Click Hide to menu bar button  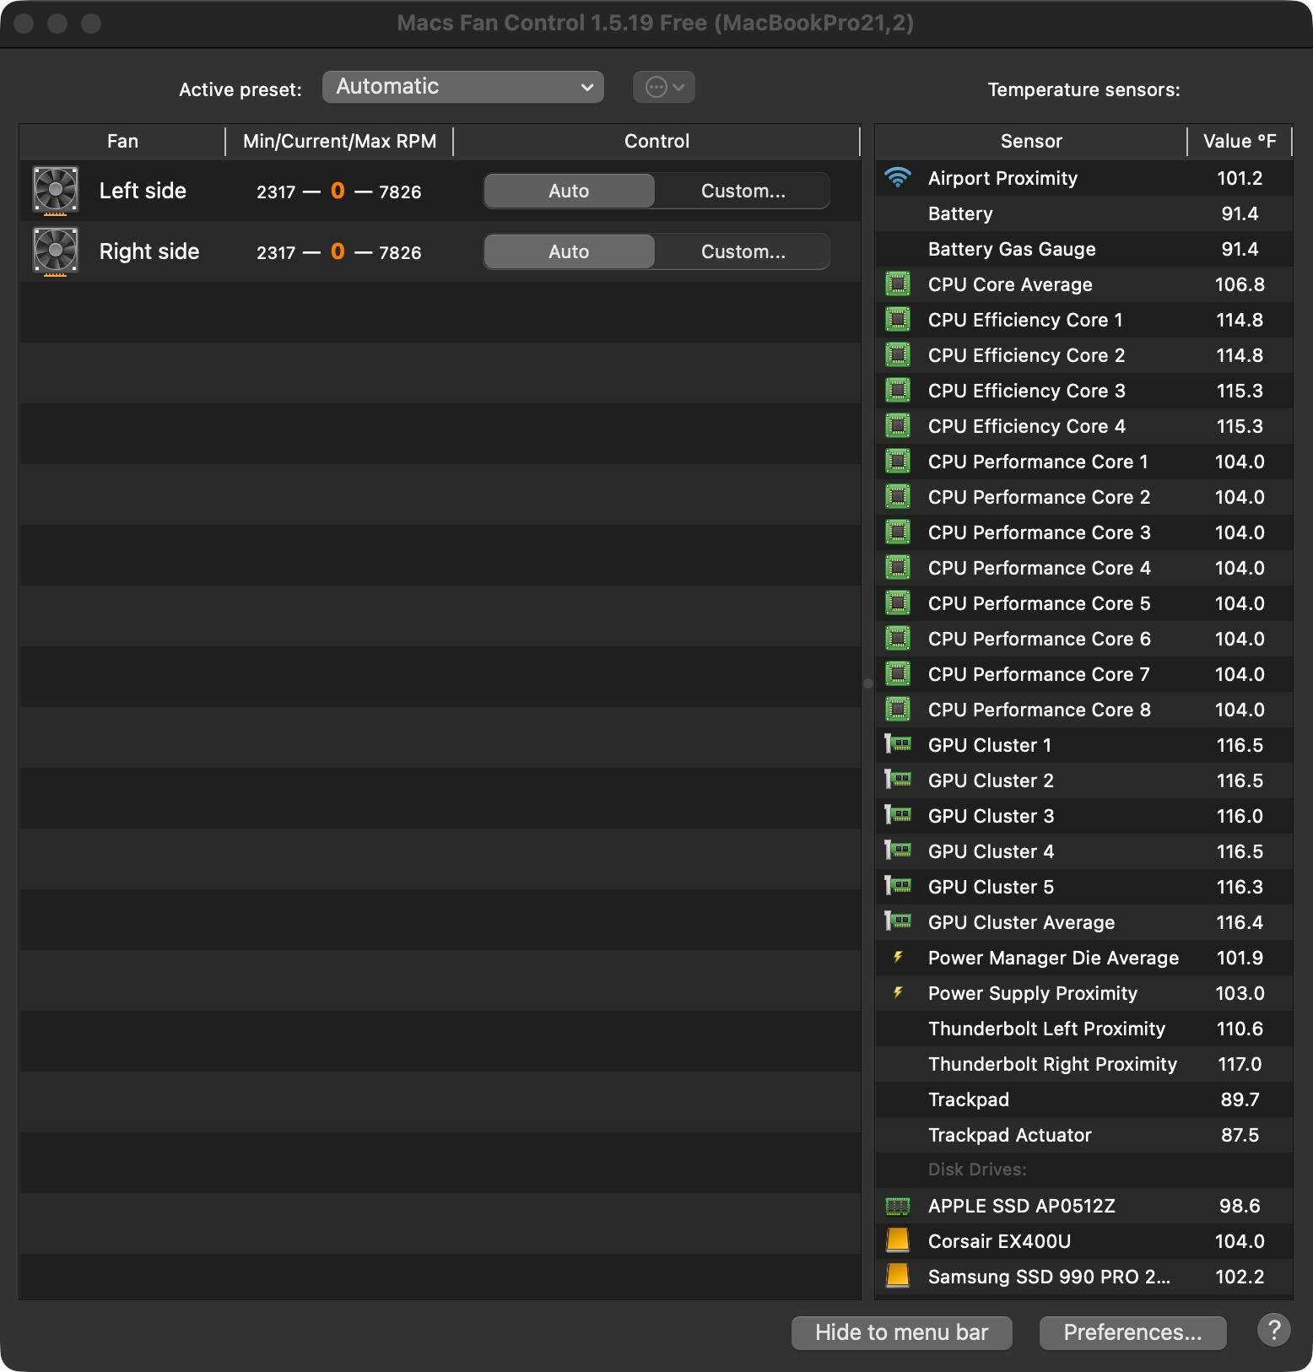901,1332
